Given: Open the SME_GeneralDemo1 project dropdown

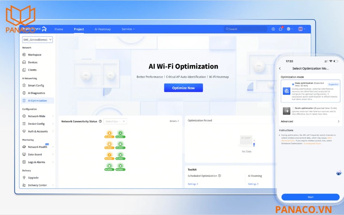Looking at the screenshot, I should tap(38, 40).
